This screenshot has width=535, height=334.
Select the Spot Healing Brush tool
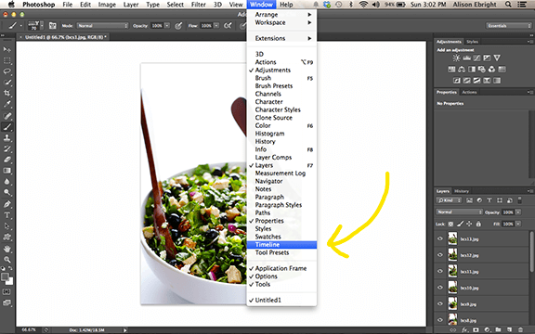7,116
